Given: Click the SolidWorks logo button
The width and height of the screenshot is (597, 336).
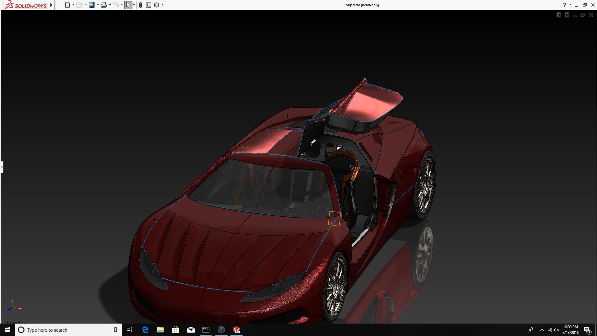Looking at the screenshot, I should tap(25, 5).
